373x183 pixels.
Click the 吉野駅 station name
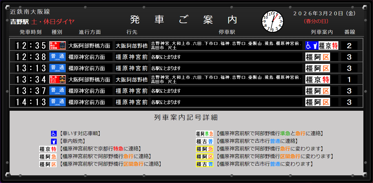(19, 22)
